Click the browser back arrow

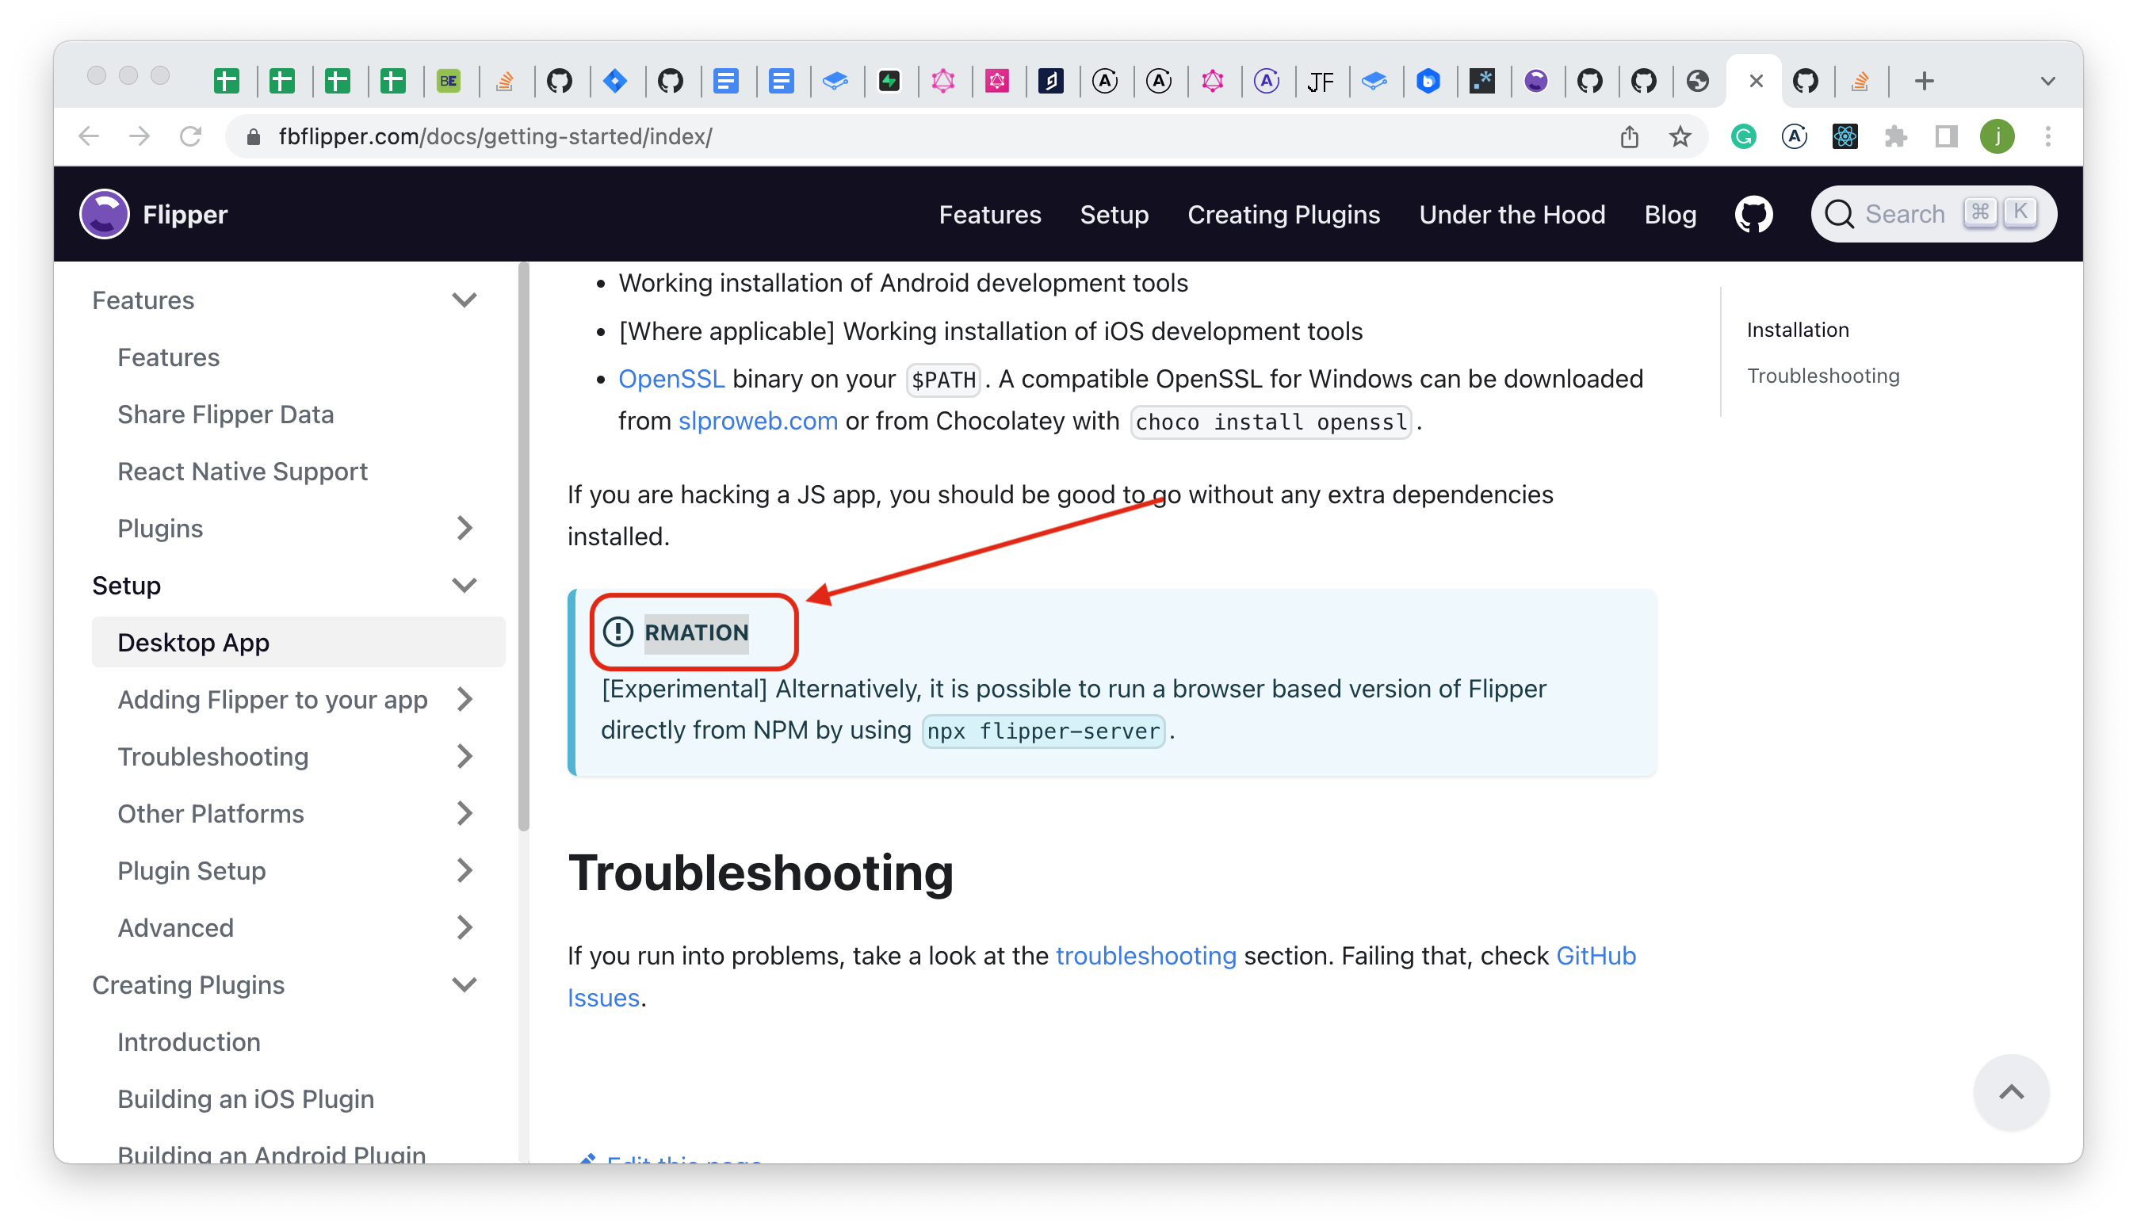pyautogui.click(x=87, y=136)
